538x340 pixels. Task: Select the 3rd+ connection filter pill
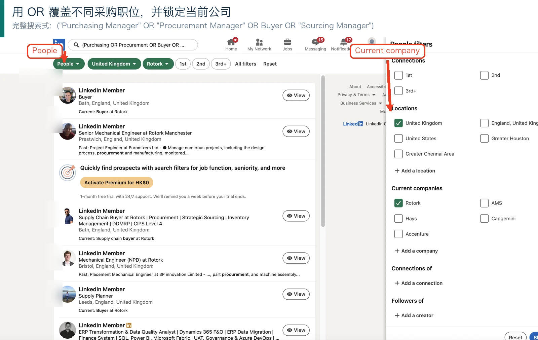[221, 64]
